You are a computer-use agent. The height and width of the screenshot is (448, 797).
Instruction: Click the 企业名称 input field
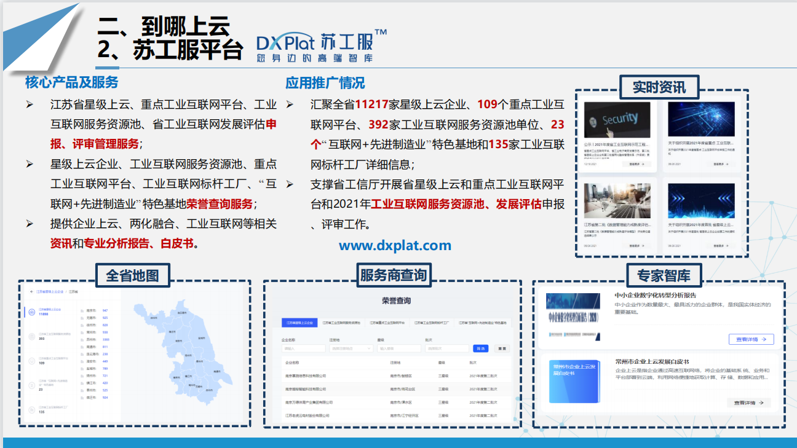[303, 348]
